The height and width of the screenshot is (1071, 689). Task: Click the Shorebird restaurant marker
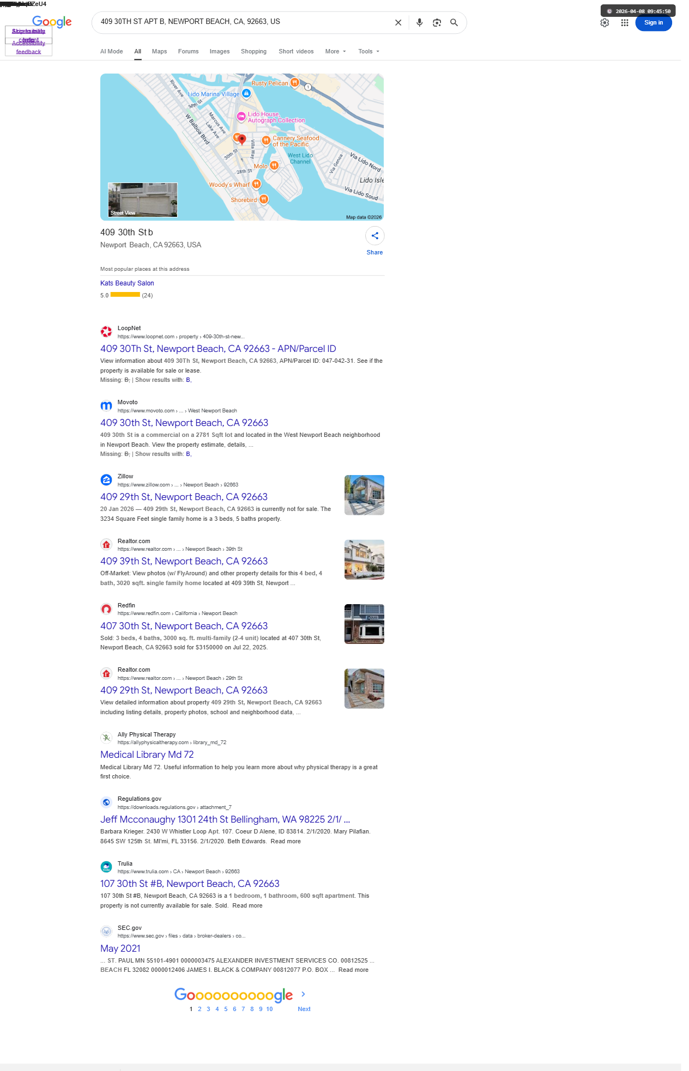pyautogui.click(x=263, y=199)
